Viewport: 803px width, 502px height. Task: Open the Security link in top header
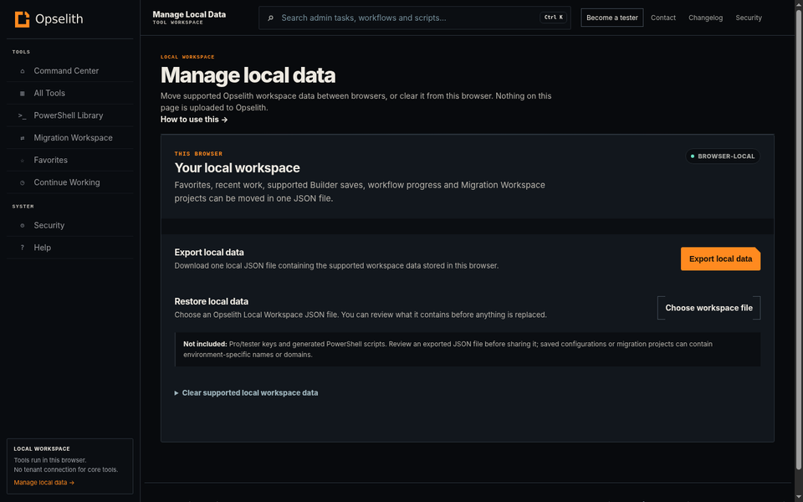tap(748, 18)
